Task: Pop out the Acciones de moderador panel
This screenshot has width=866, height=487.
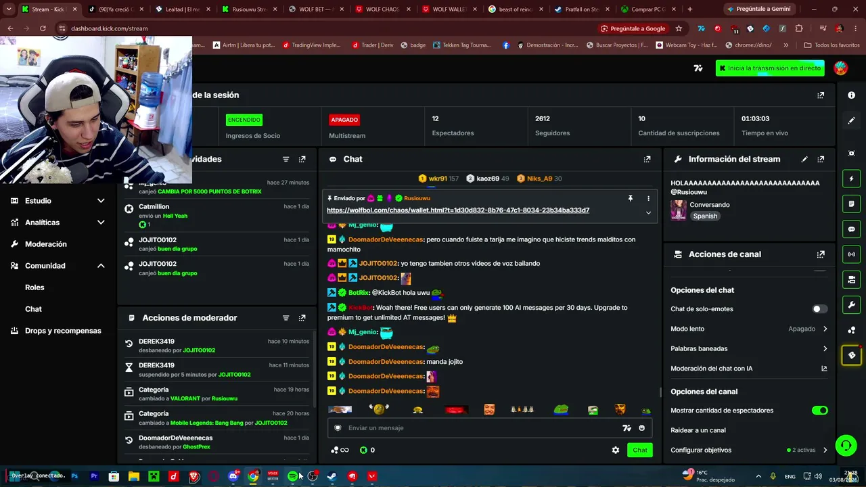Action: tap(302, 318)
